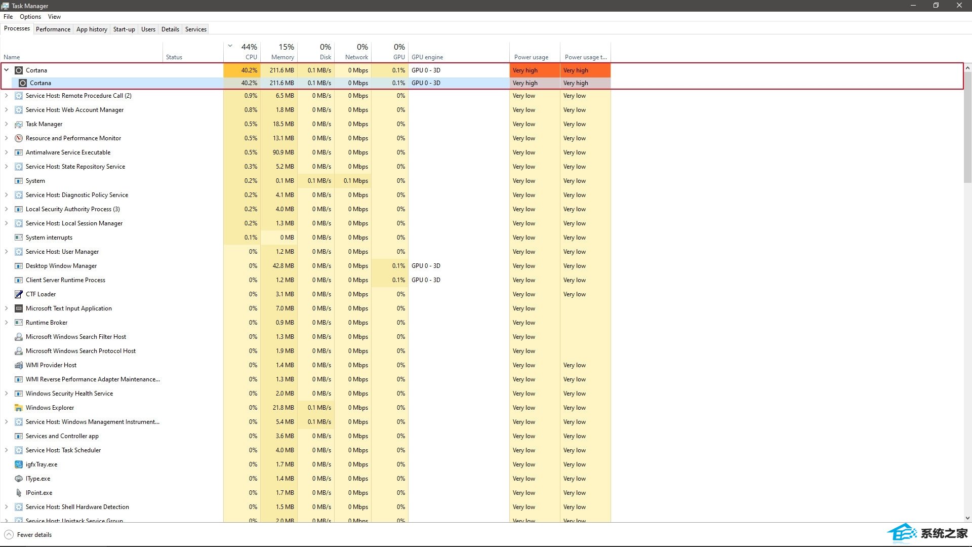972x547 pixels.
Task: Click the 90.9 MB memory value
Action: pos(283,152)
